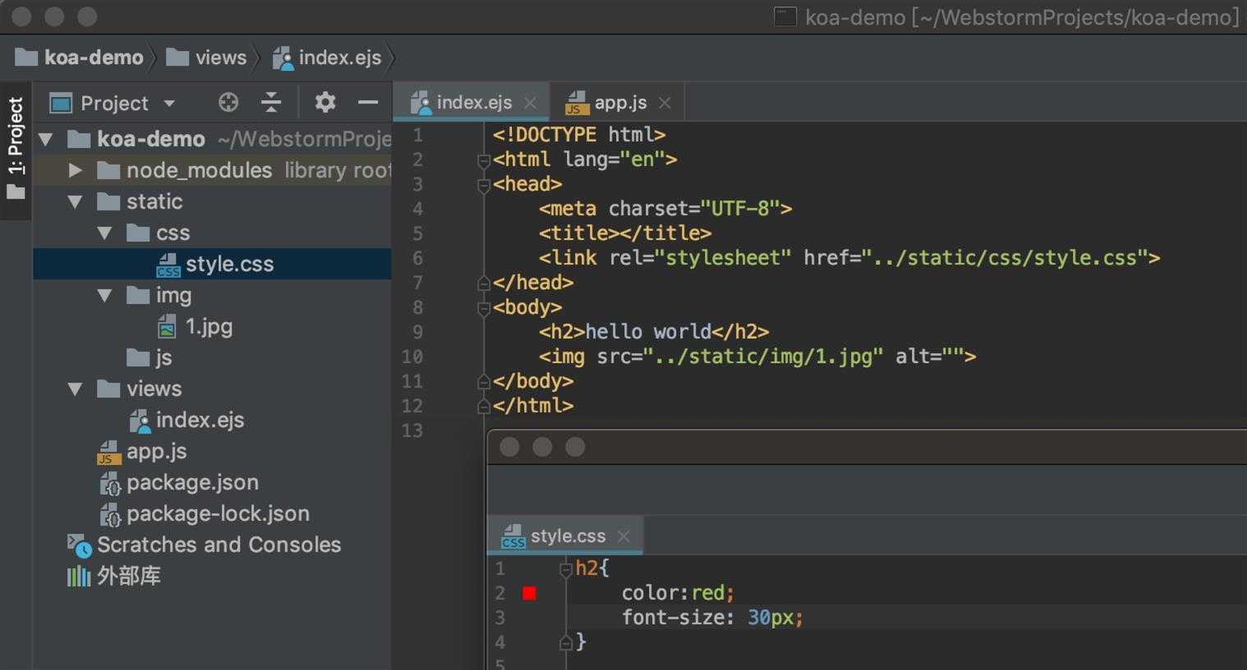Click the link stylesheet line in editor

point(849,258)
